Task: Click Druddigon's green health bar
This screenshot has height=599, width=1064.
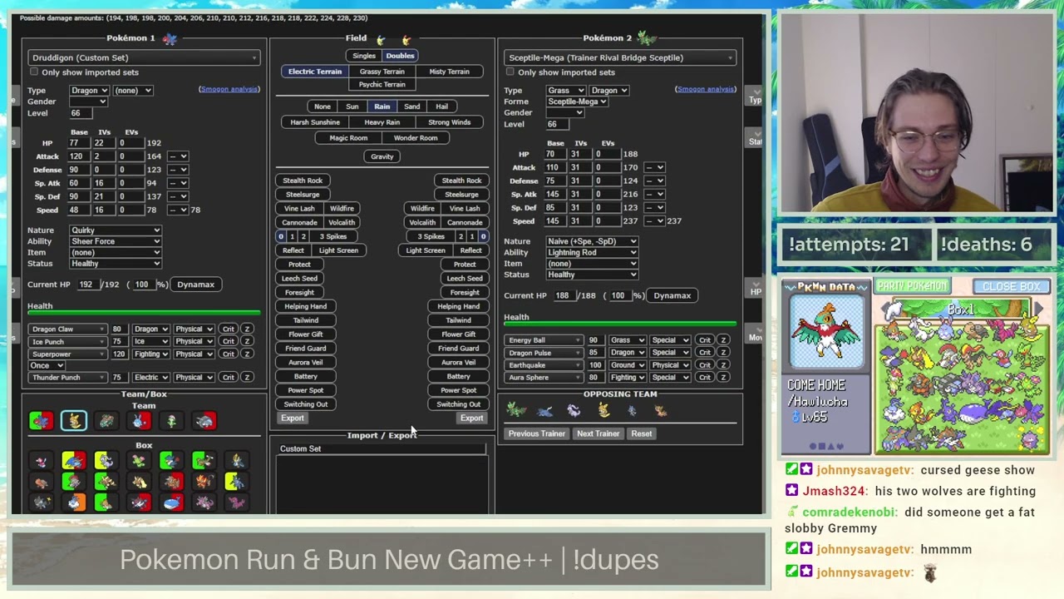Action: (144, 314)
